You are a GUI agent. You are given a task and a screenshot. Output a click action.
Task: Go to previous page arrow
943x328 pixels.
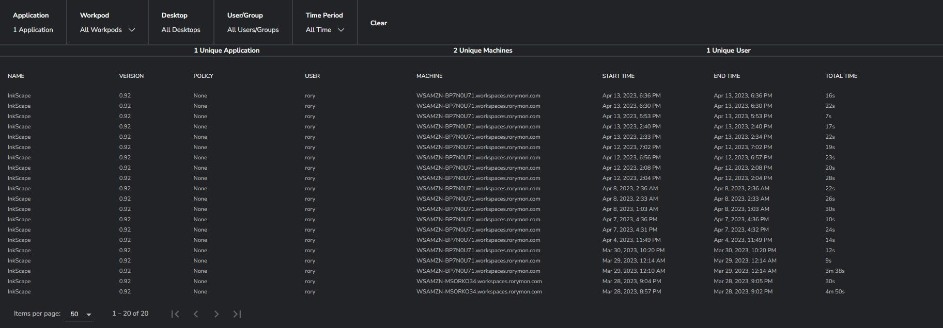pyautogui.click(x=196, y=314)
